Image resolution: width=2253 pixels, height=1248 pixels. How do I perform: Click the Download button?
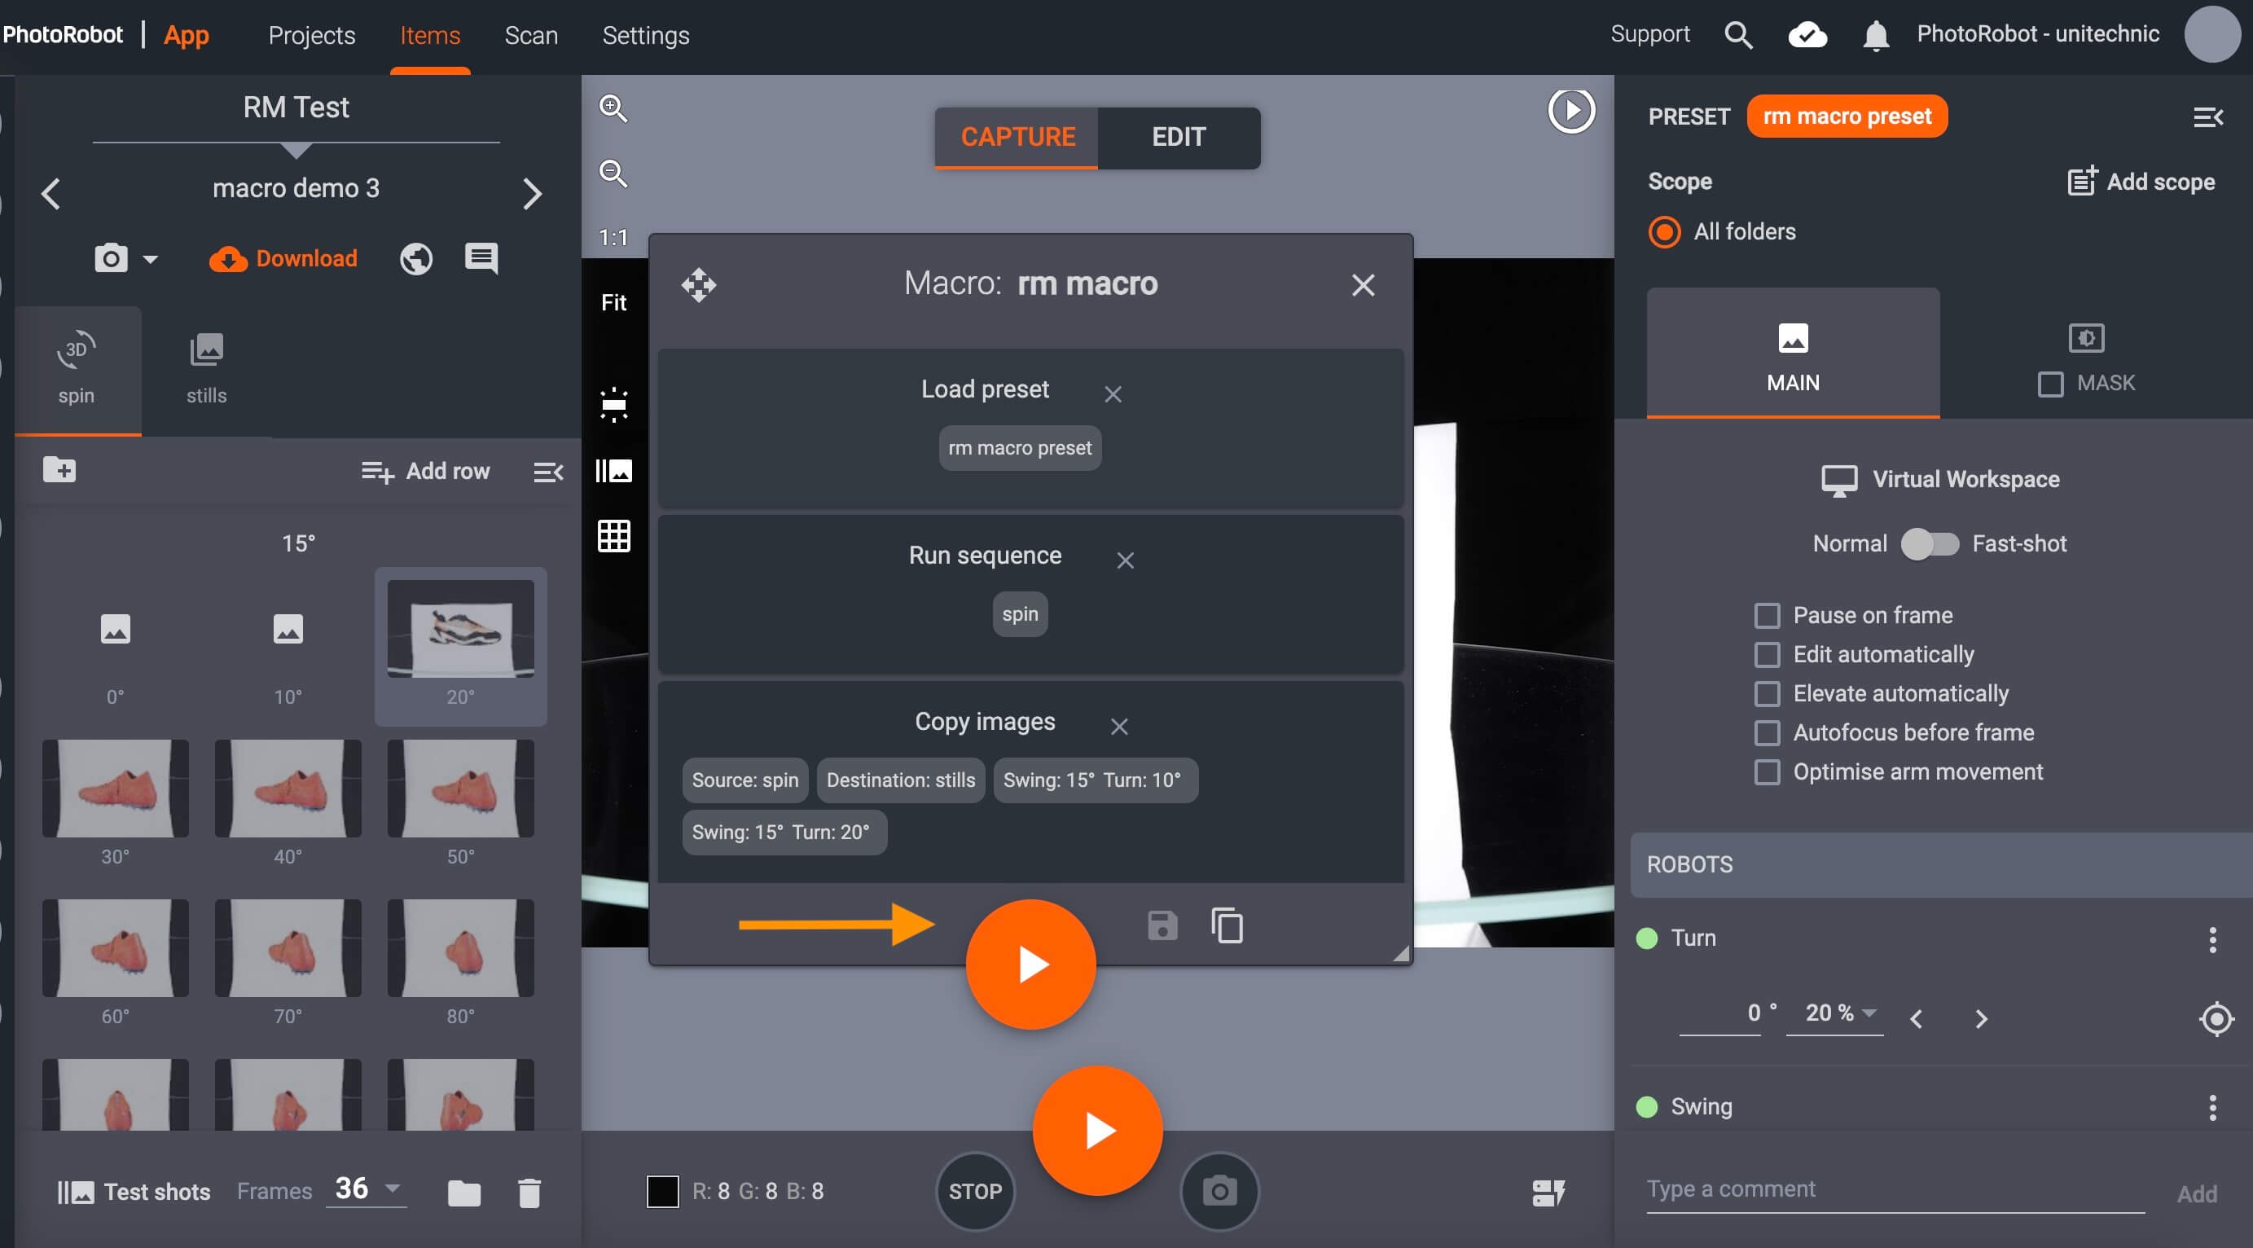[x=283, y=259]
